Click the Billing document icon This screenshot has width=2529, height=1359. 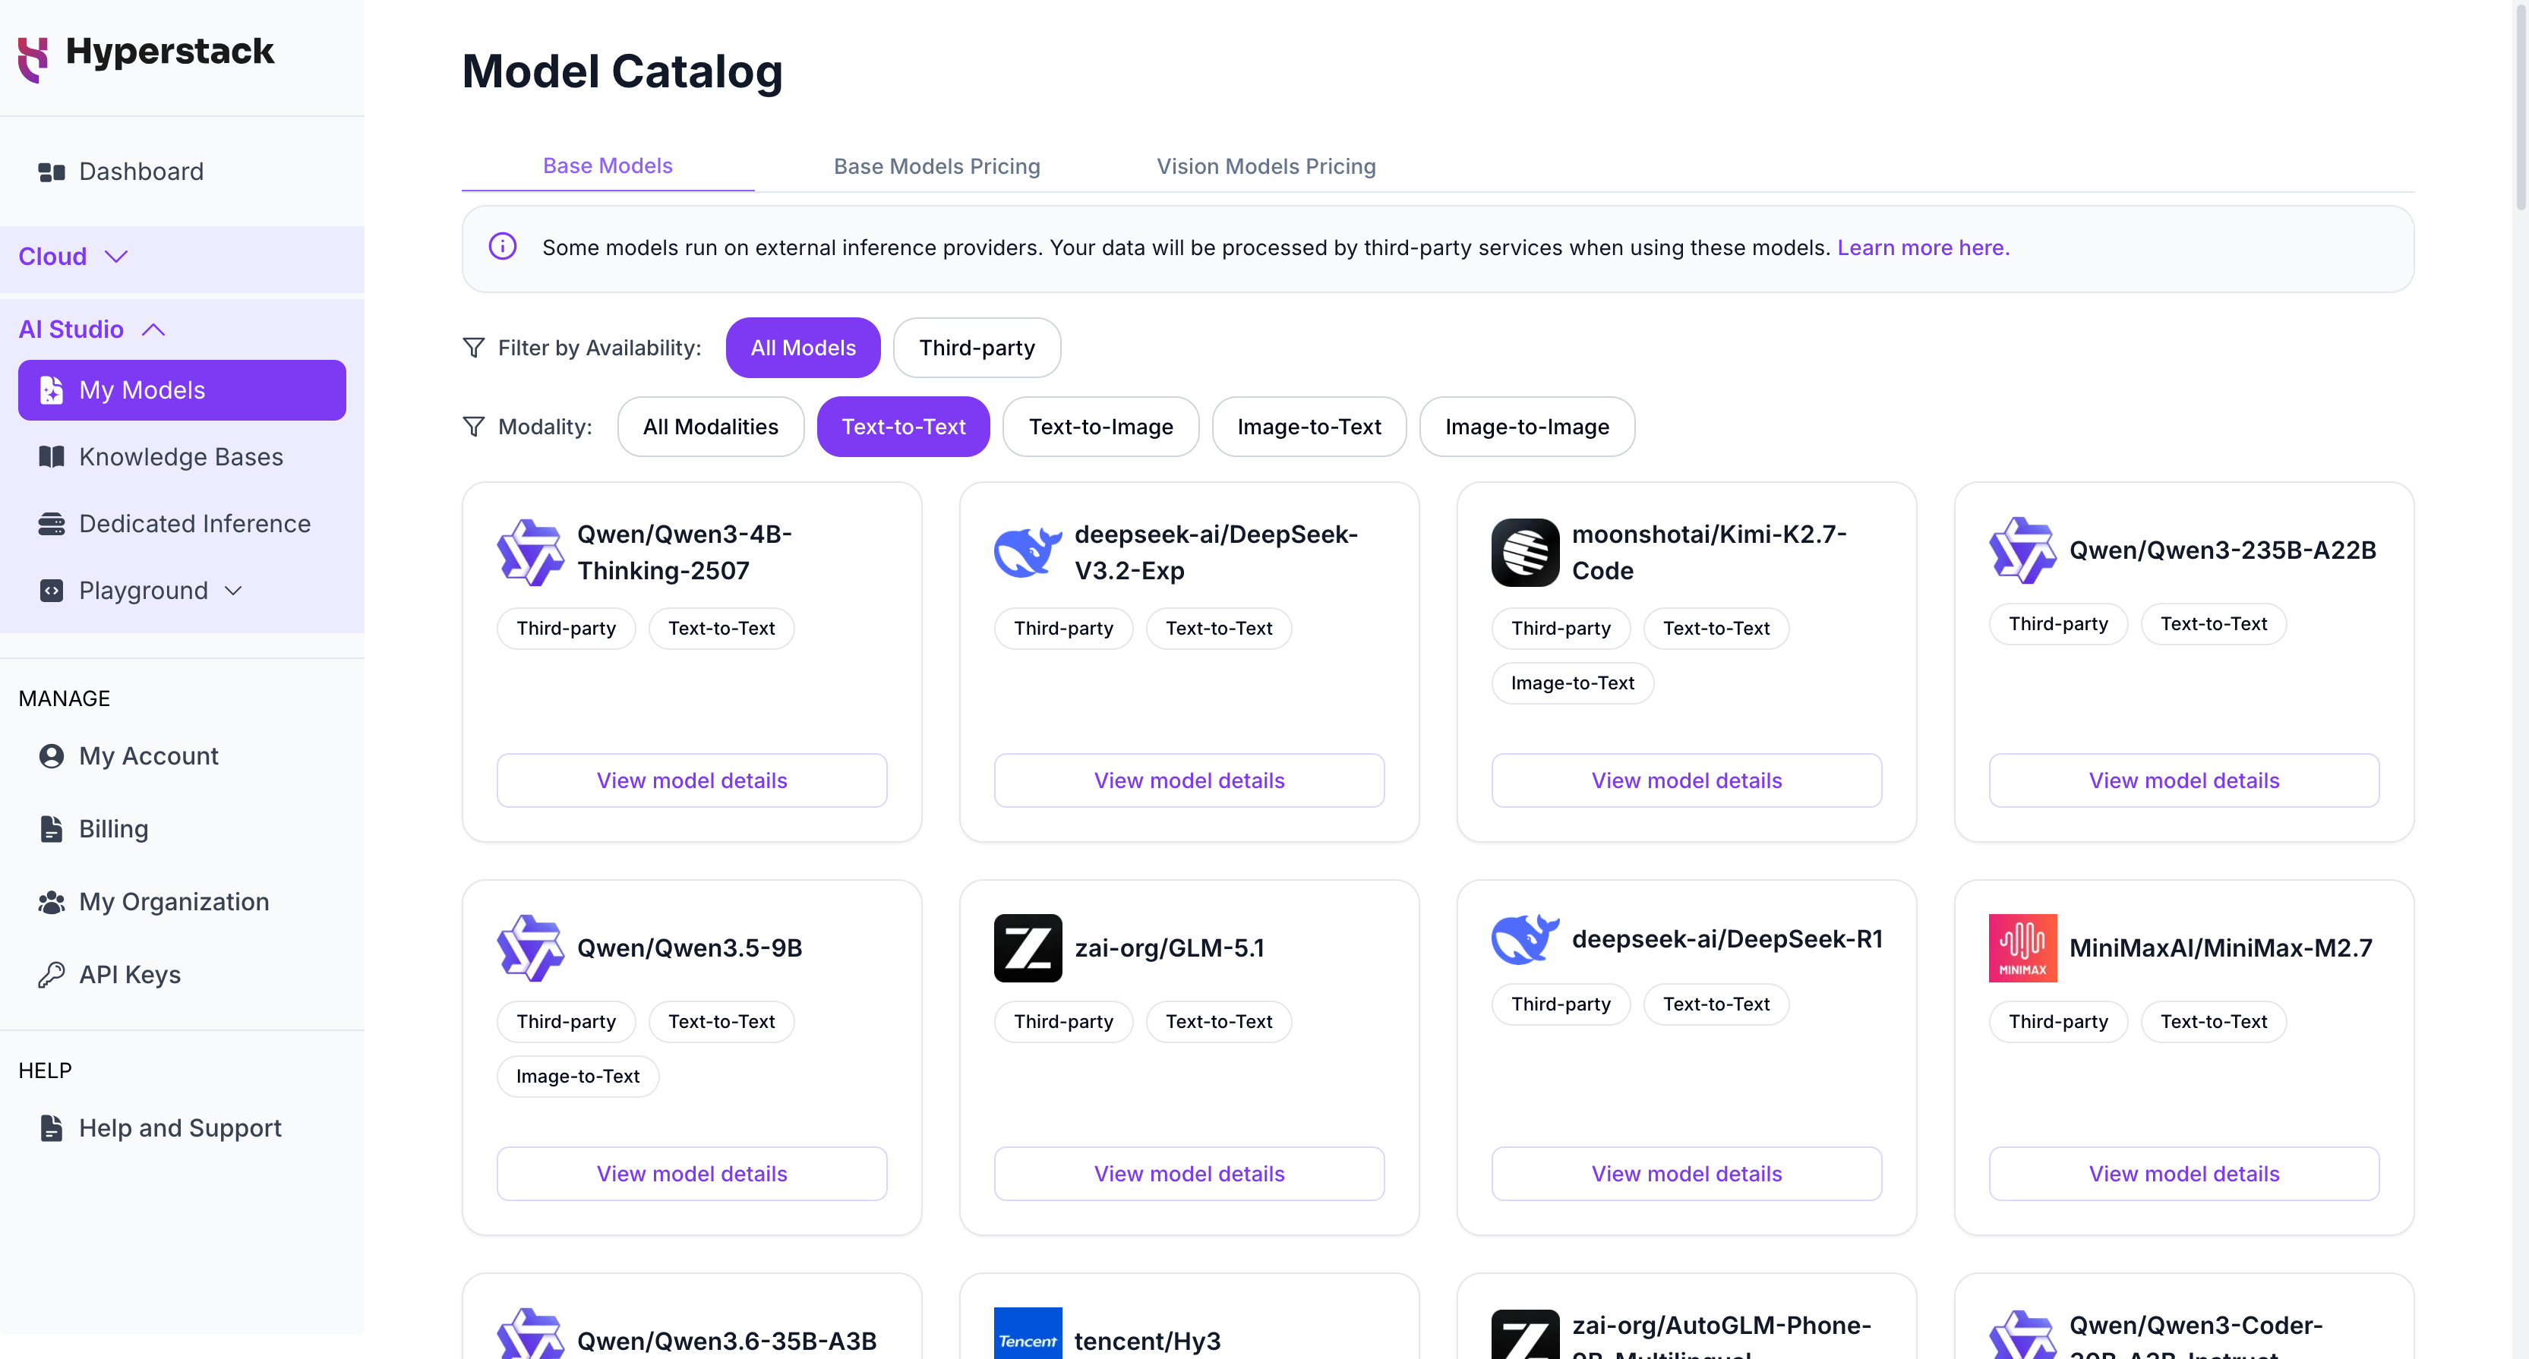[x=51, y=829]
